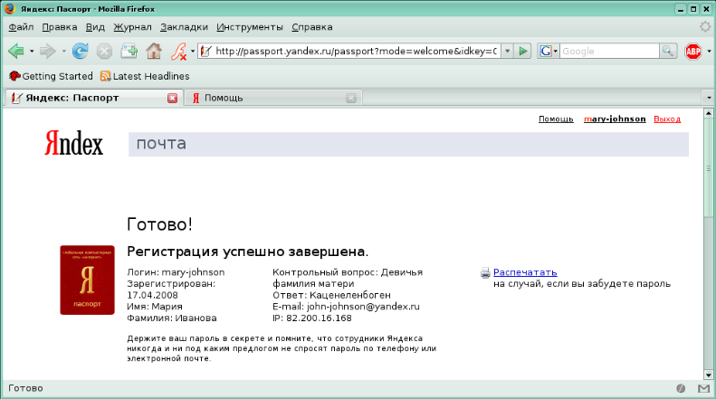Image resolution: width=716 pixels, height=399 pixels.
Task: Open the mary-johnson account link
Action: pos(615,119)
